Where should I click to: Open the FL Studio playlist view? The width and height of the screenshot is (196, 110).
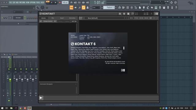[x=119, y=8]
